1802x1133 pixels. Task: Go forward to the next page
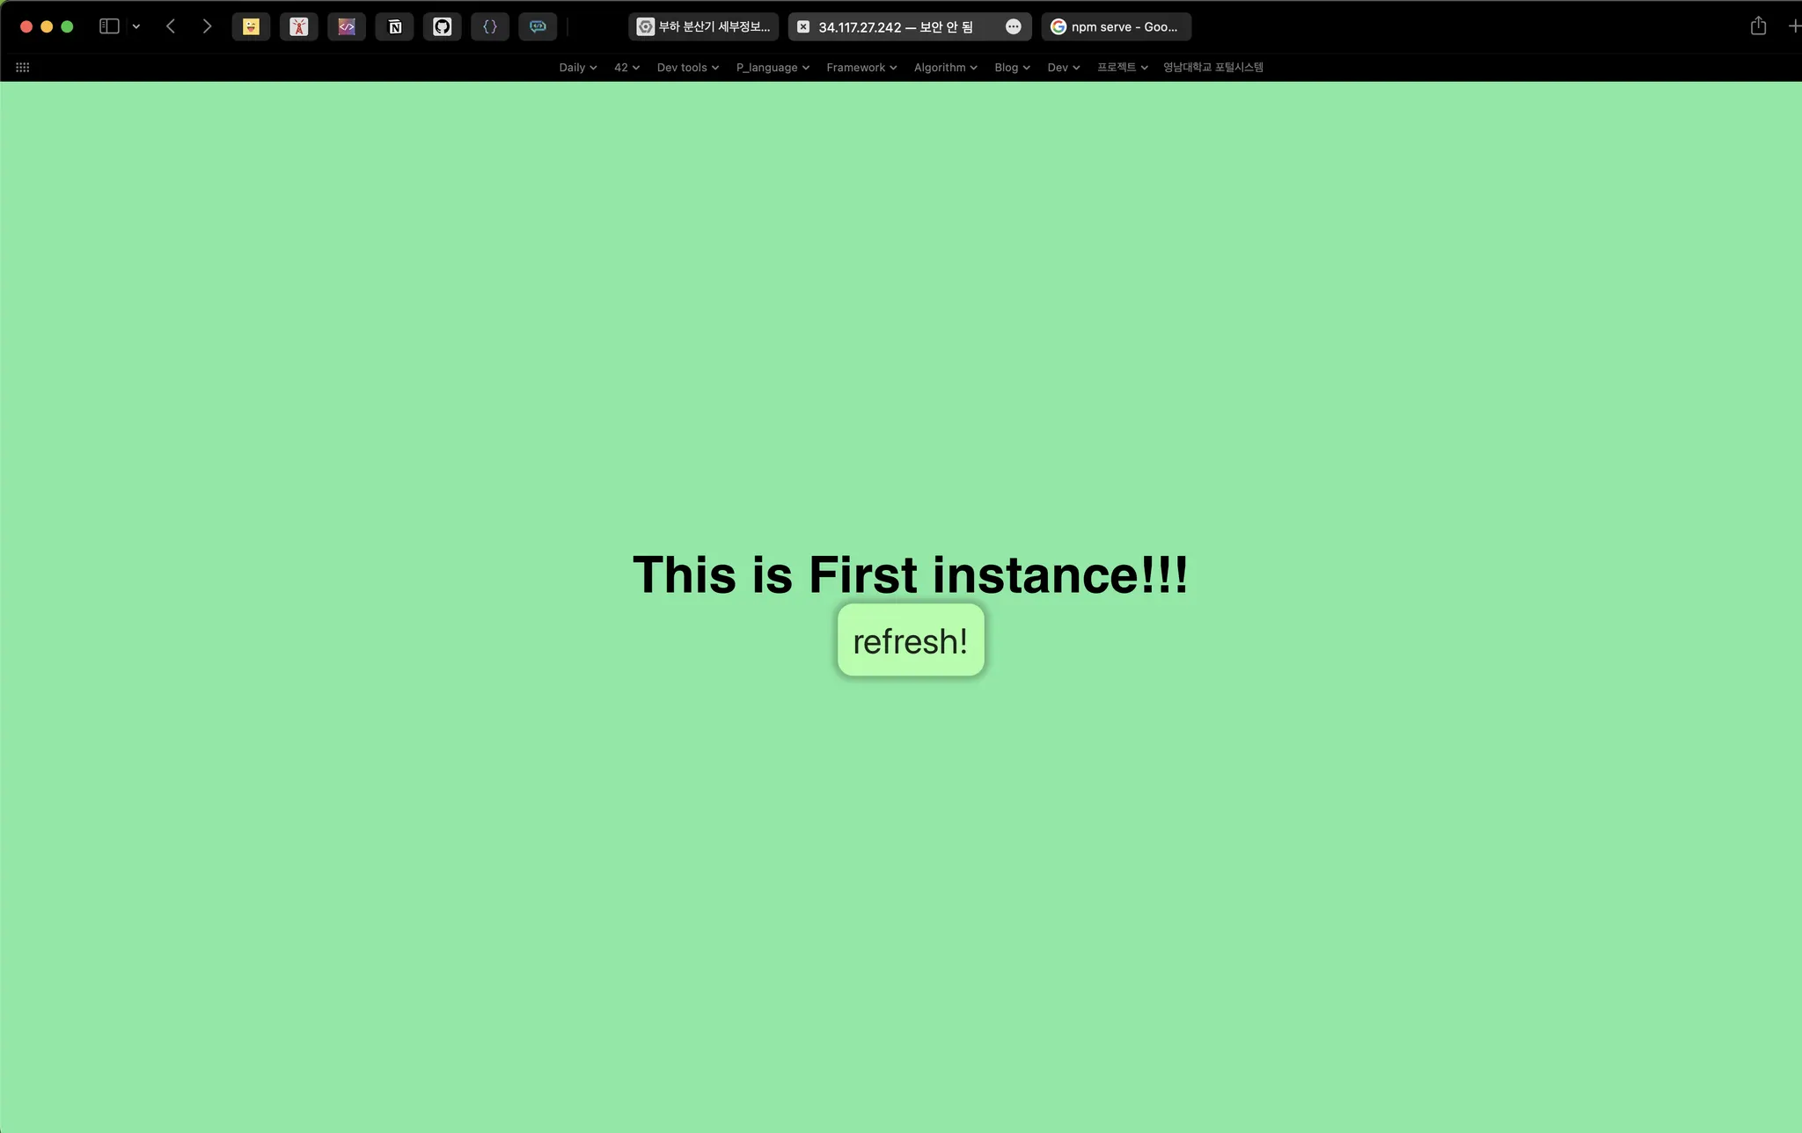(x=207, y=26)
